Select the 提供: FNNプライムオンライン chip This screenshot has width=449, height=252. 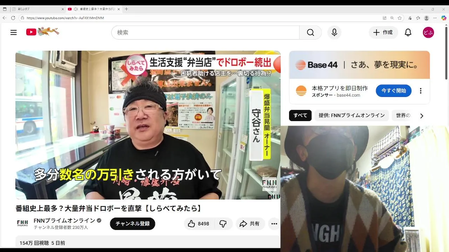pos(352,115)
